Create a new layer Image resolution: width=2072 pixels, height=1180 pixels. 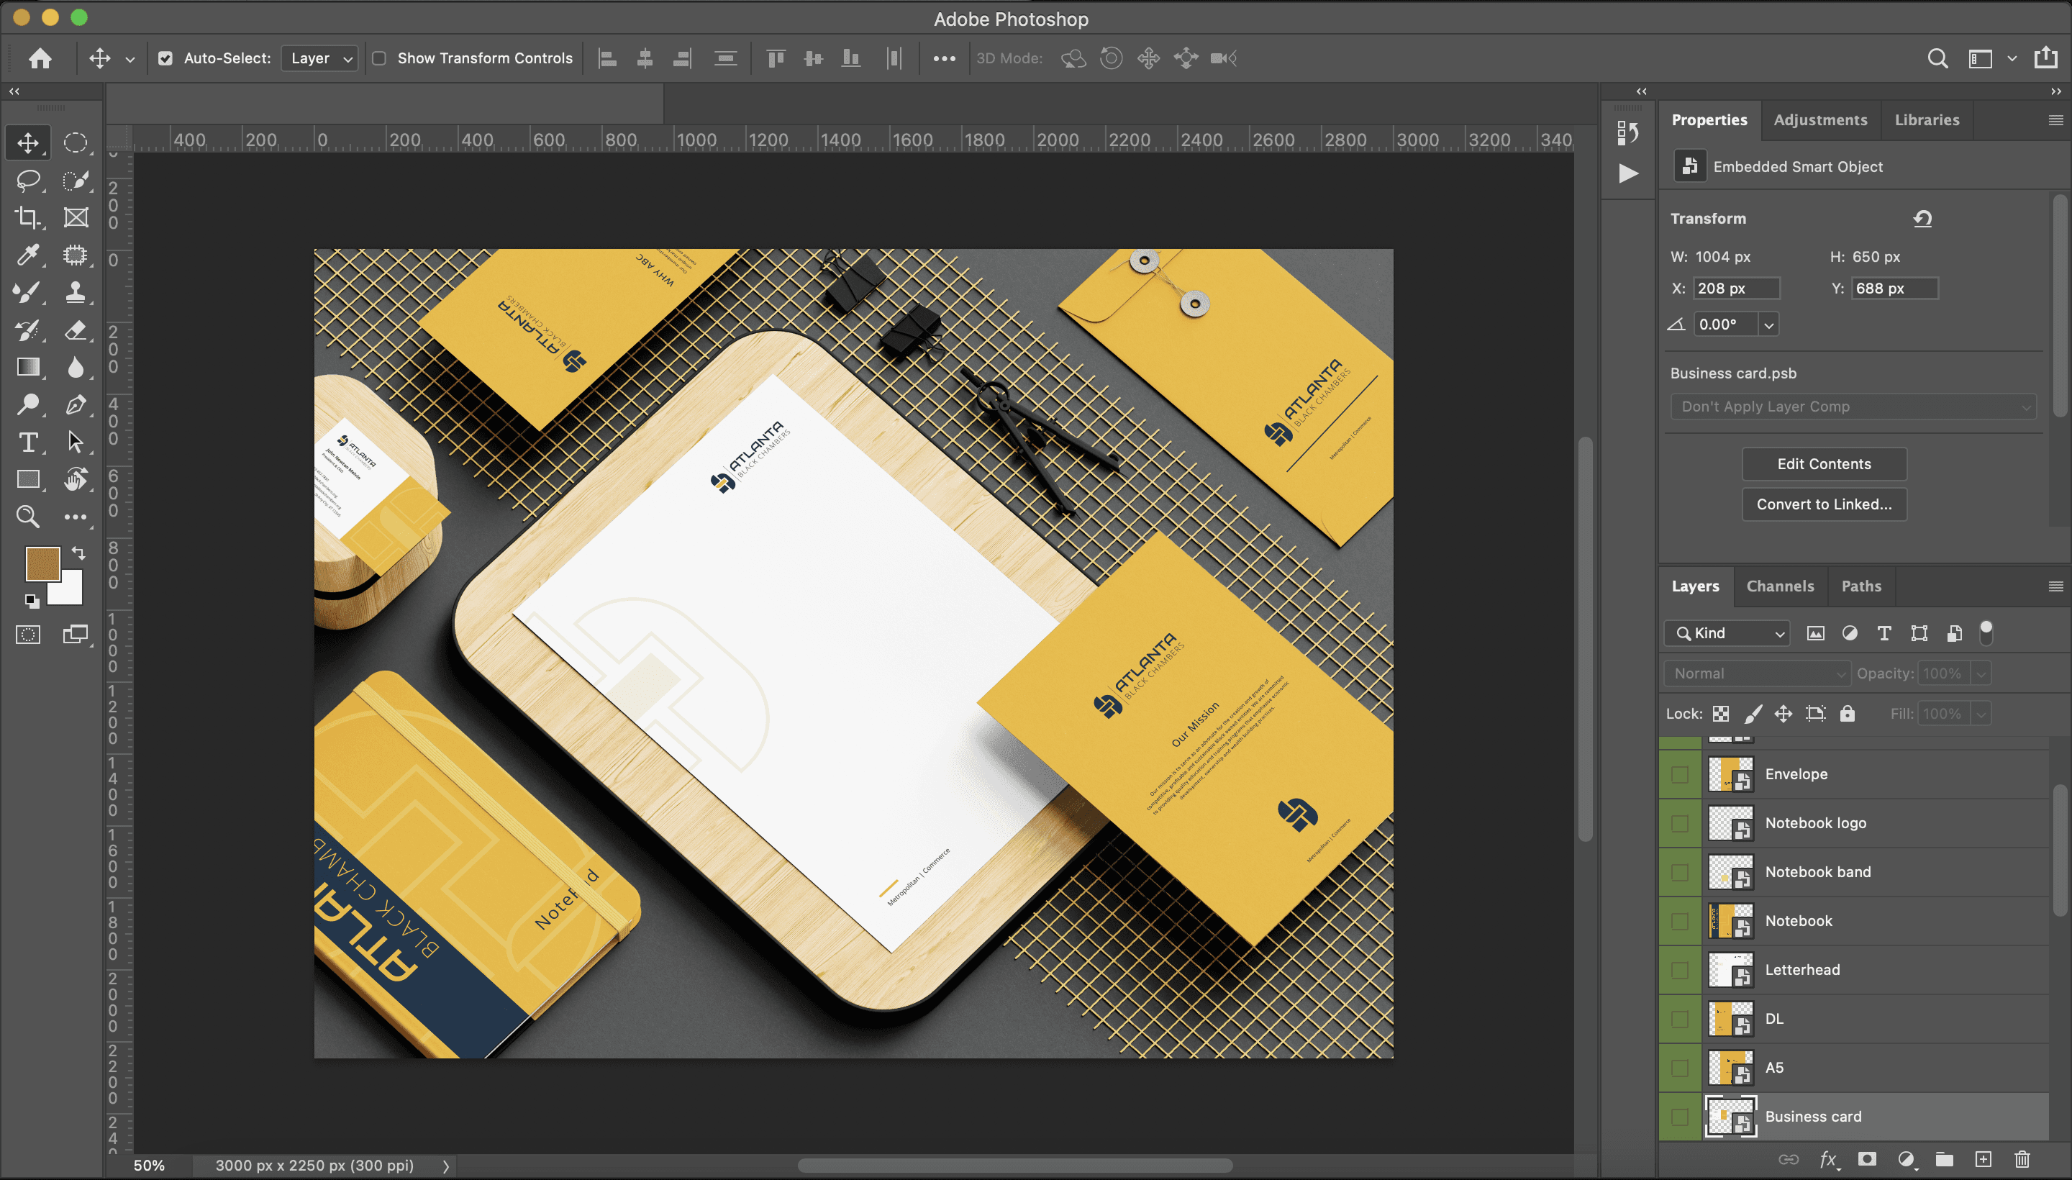pyautogui.click(x=1983, y=1160)
